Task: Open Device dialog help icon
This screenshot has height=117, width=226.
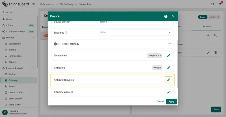Action: [166, 16]
